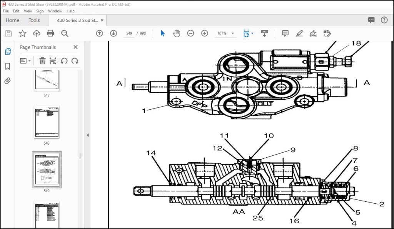394x229 pixels.
Task: Open the zoom percentage dropdown
Action: 234,33
